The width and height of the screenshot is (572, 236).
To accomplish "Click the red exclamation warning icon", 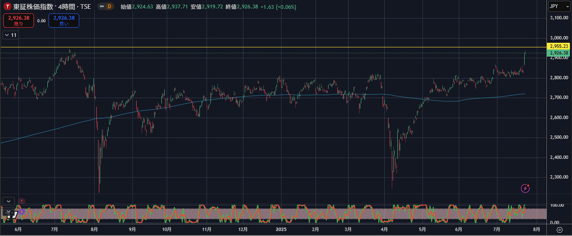I will click(x=22, y=202).
